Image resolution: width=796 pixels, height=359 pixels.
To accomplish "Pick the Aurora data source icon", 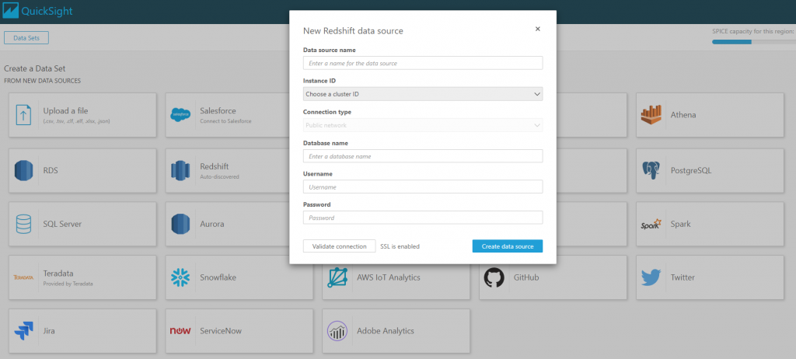I will click(x=180, y=224).
